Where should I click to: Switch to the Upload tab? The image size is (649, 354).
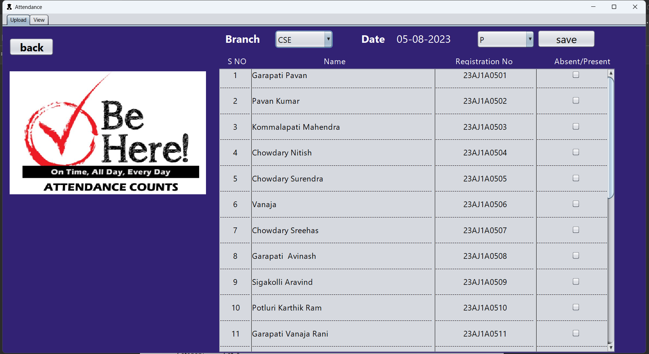pos(18,20)
